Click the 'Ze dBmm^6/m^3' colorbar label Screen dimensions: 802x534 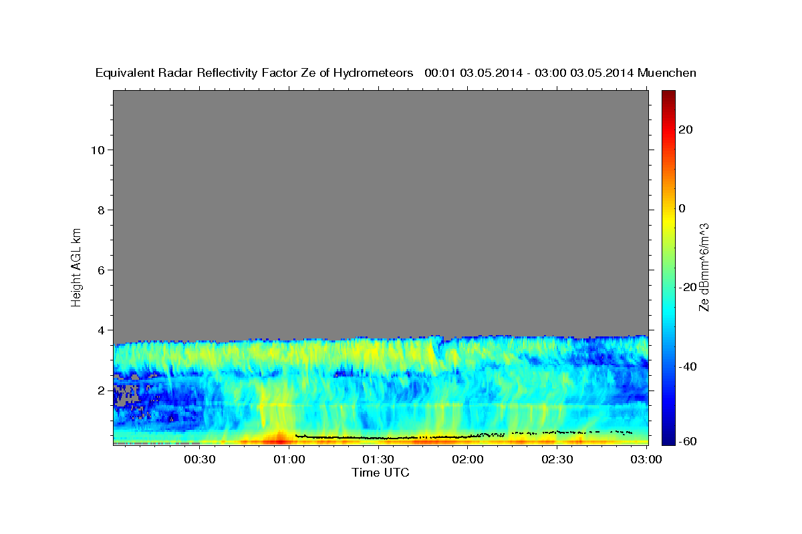point(704,267)
